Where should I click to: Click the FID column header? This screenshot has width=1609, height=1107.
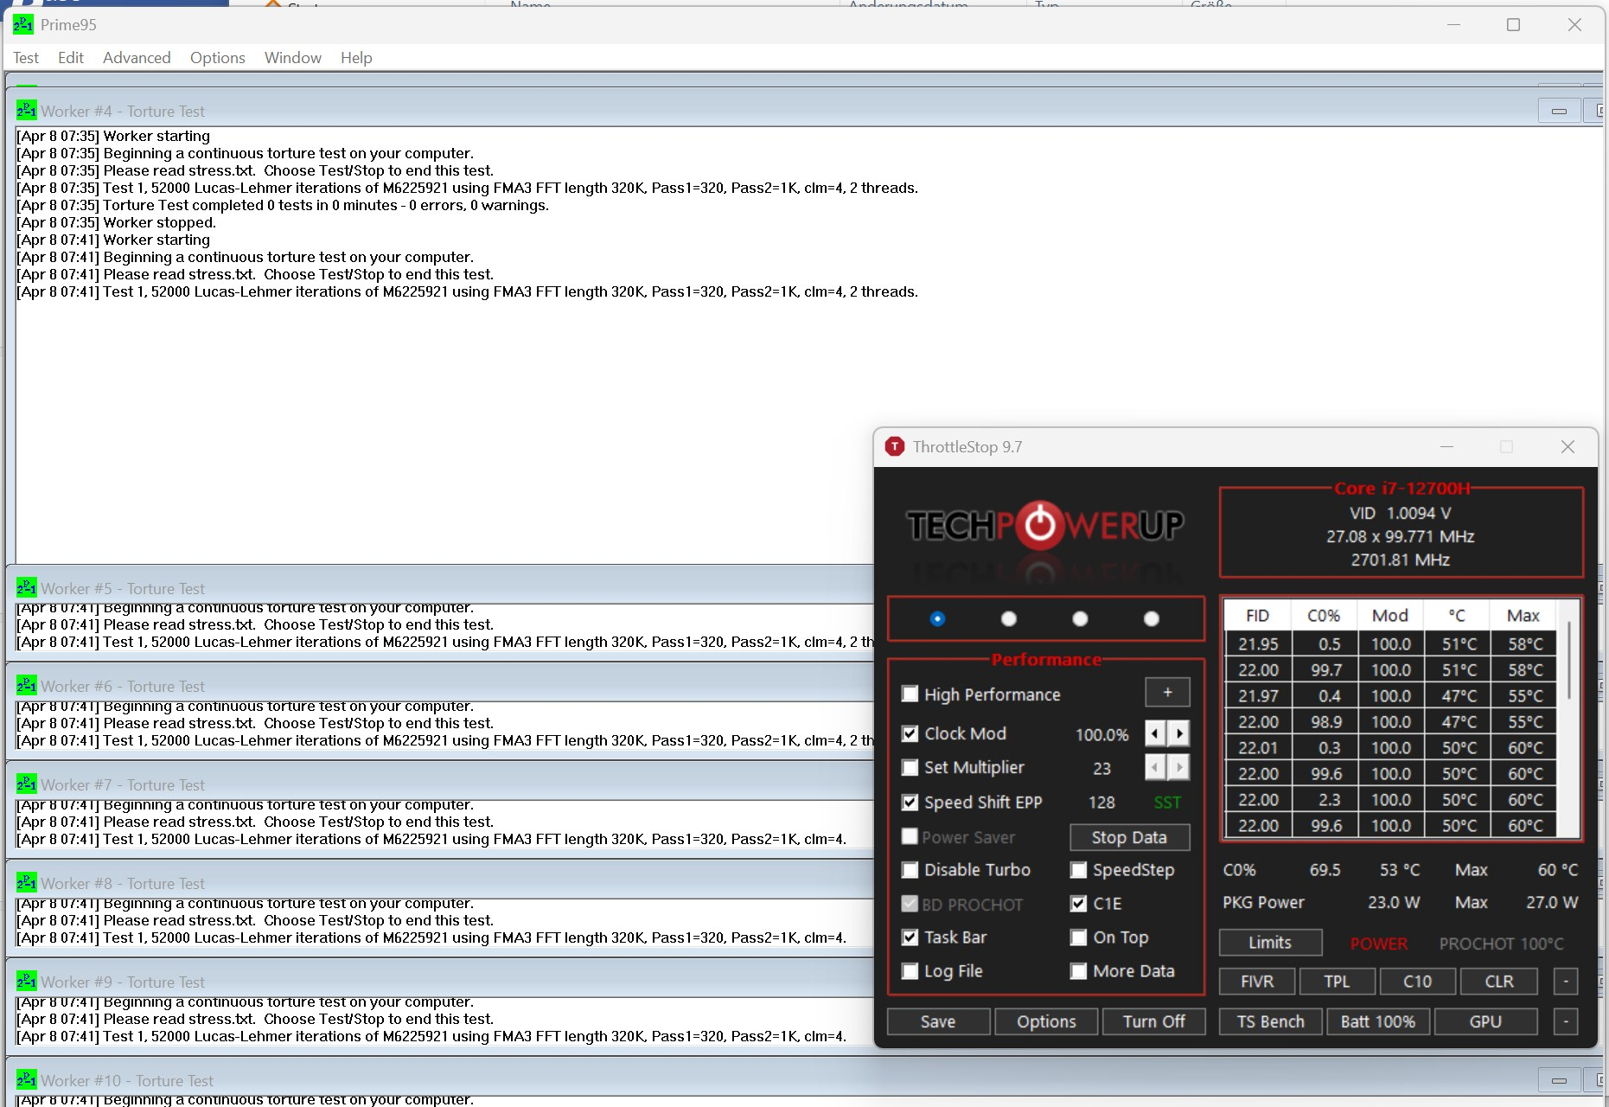(x=1258, y=616)
